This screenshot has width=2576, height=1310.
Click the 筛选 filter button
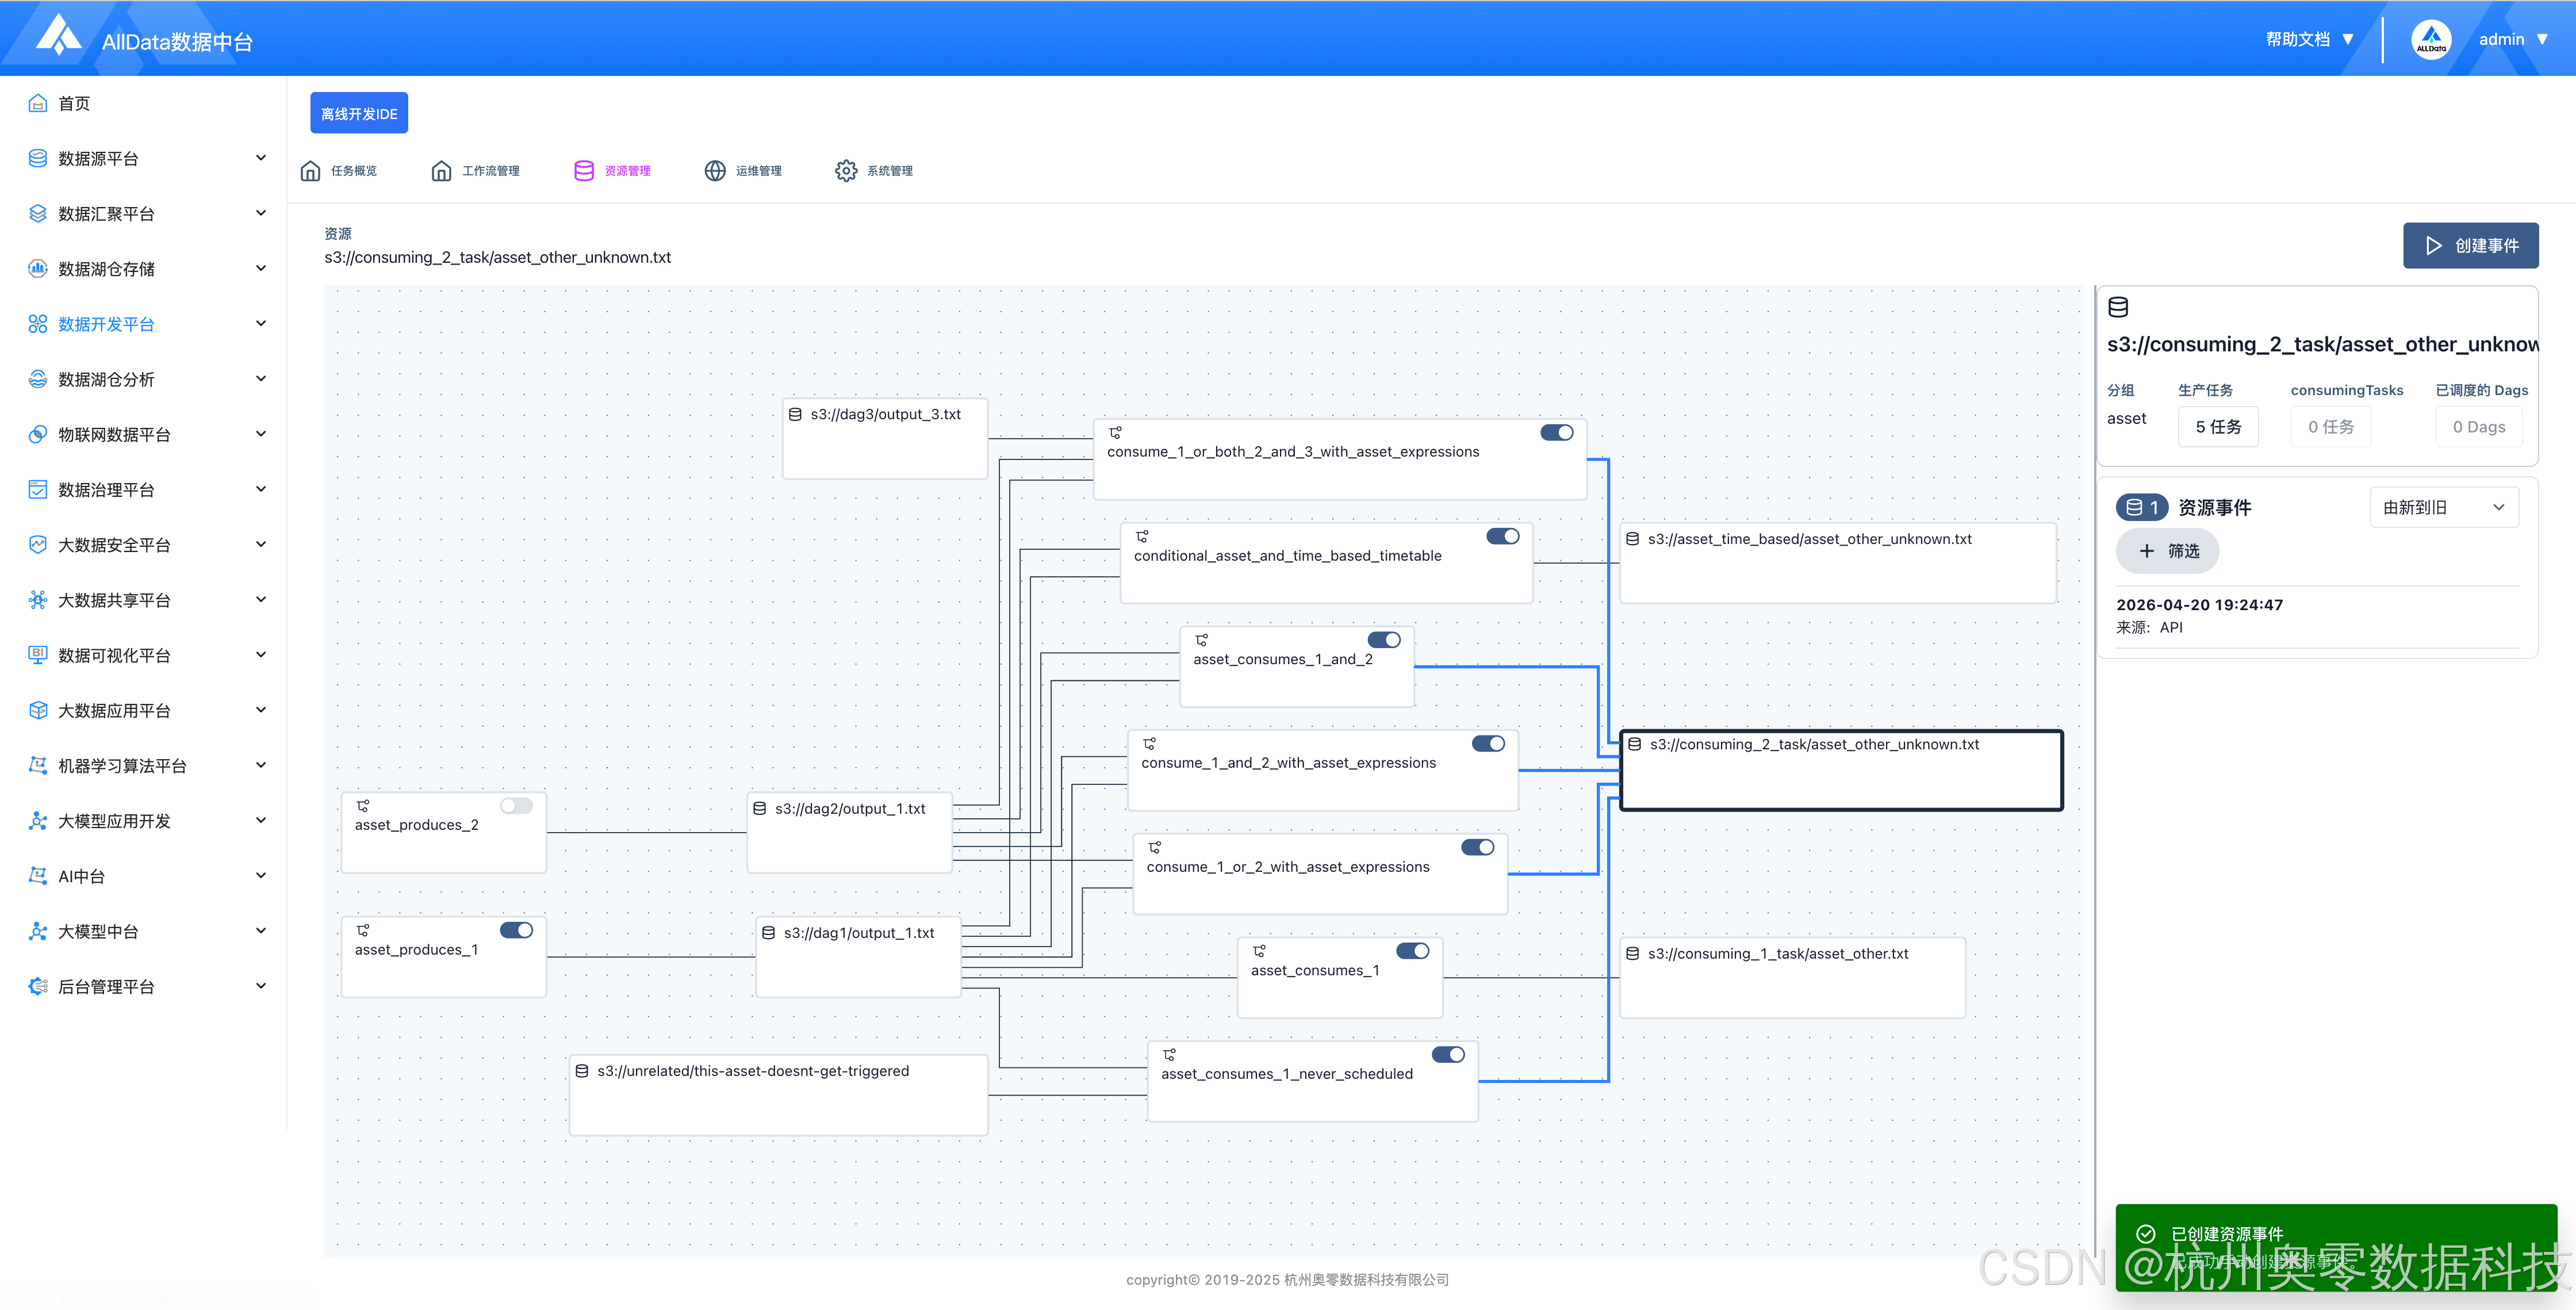coord(2167,551)
